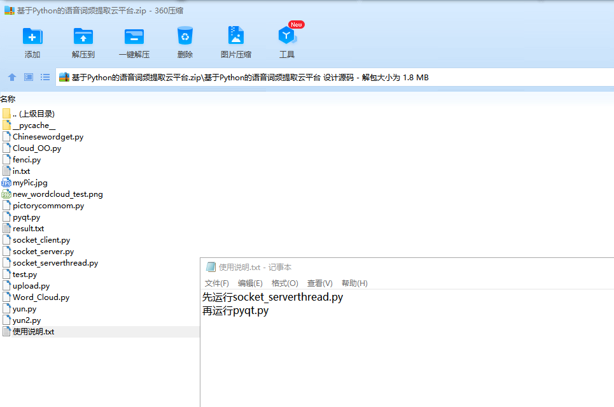Select '.. (上级目录)' row text
This screenshot has width=614, height=407.
tap(34, 114)
